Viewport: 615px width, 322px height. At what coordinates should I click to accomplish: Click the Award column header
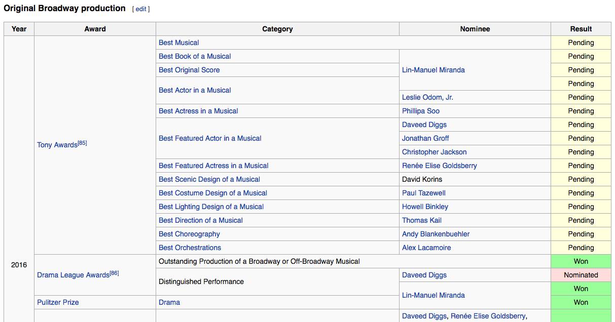coord(95,29)
